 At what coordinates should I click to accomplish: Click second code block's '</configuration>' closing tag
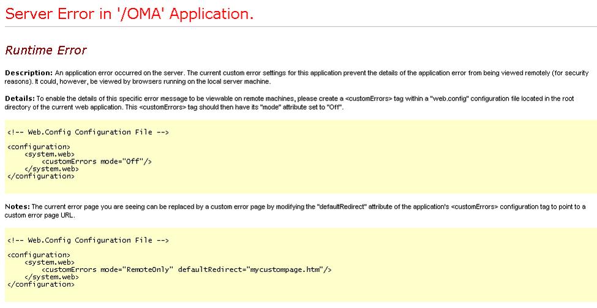point(41,284)
